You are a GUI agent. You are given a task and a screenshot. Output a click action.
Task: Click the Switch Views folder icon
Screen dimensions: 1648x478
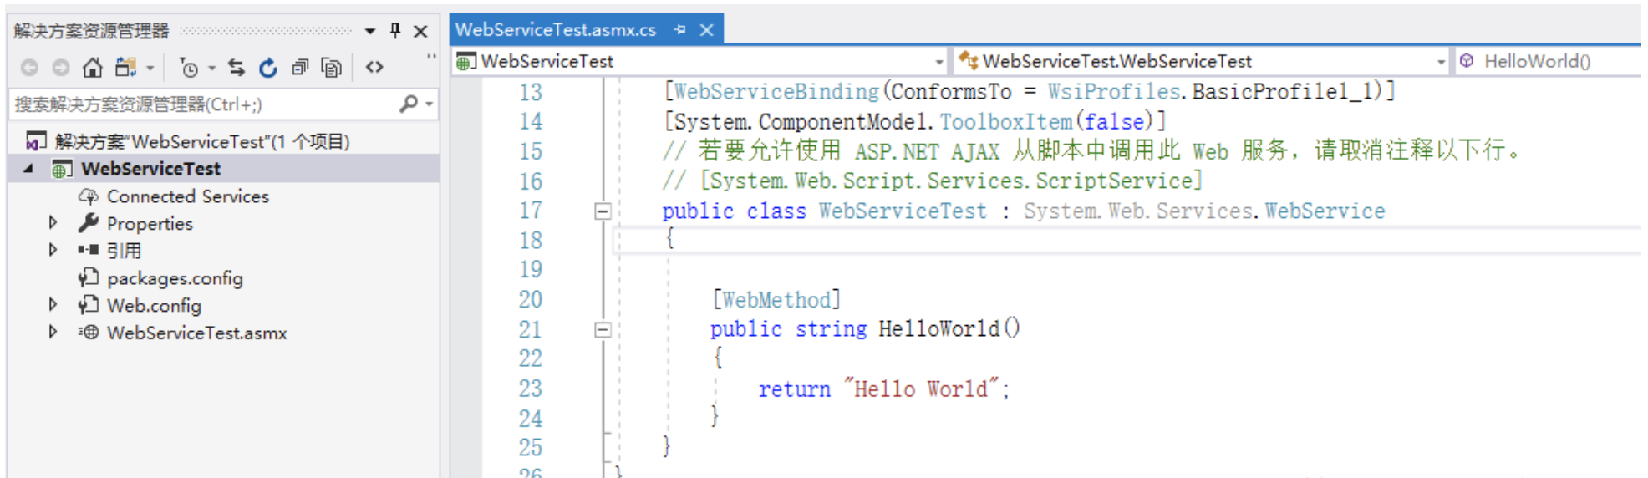pos(125,68)
